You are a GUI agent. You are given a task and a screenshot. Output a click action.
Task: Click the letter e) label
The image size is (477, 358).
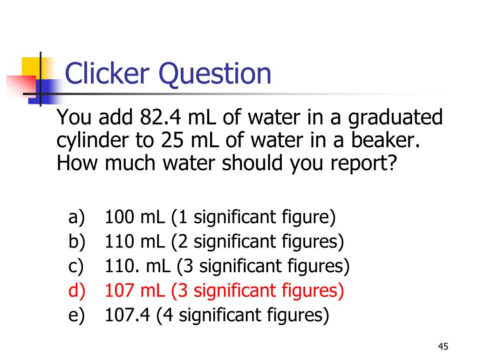click(76, 316)
